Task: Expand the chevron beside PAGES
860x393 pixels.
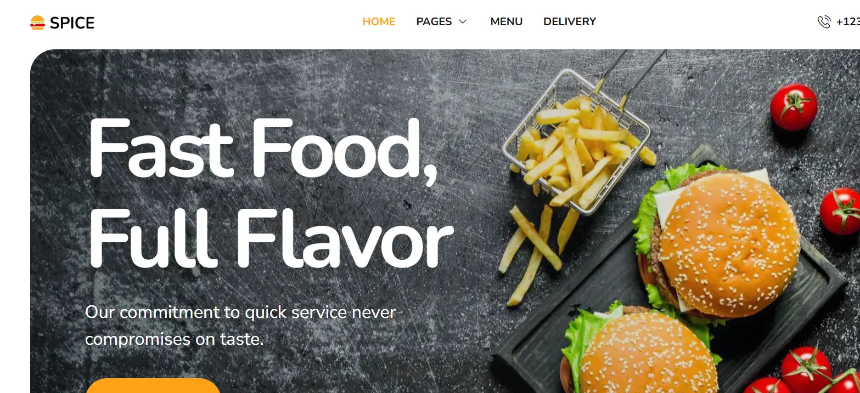Action: 463,21
